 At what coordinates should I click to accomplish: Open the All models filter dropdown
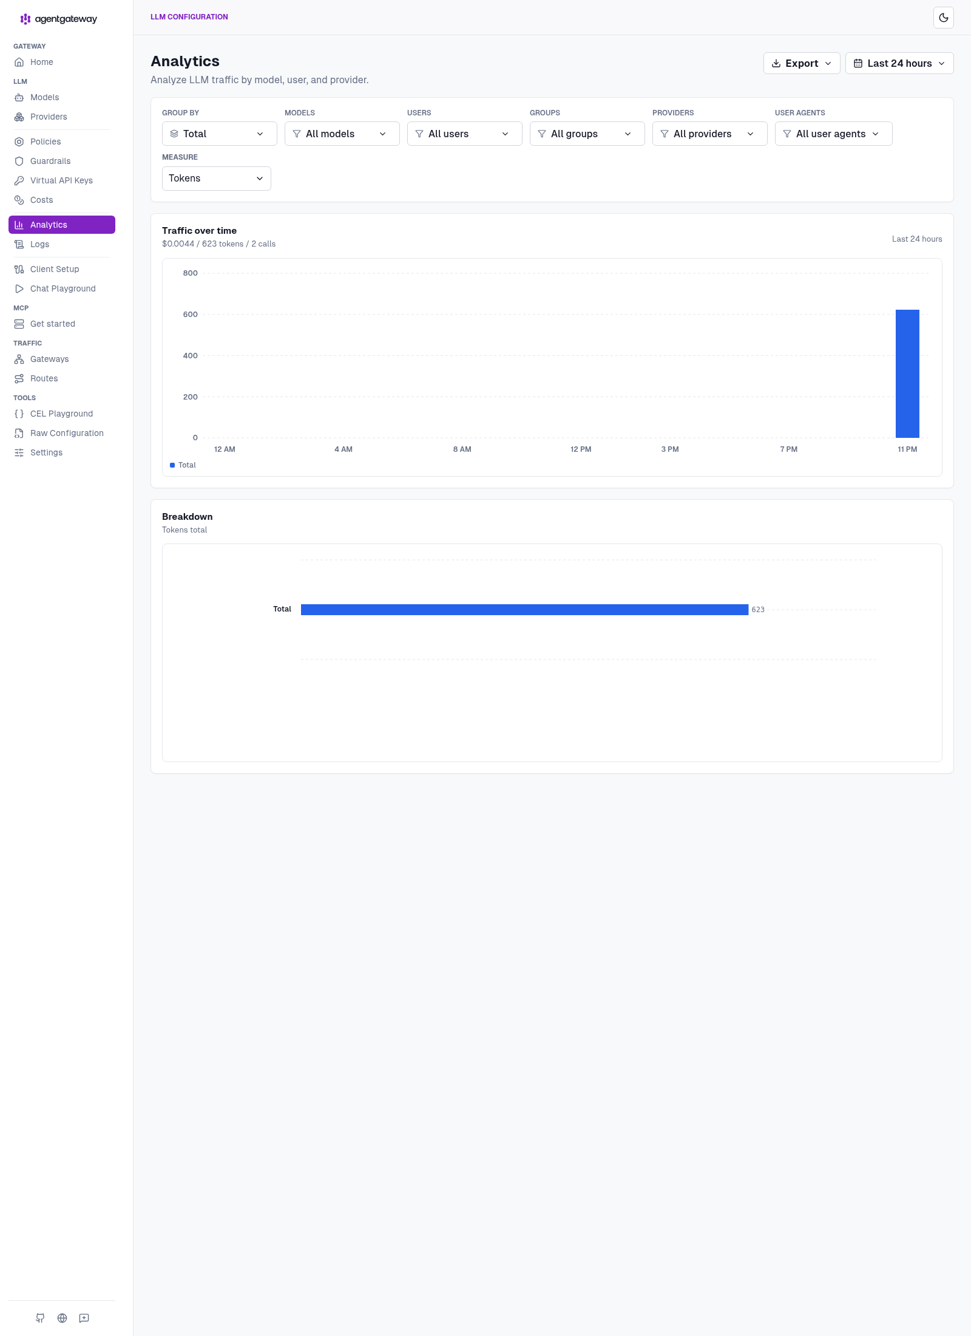point(342,134)
